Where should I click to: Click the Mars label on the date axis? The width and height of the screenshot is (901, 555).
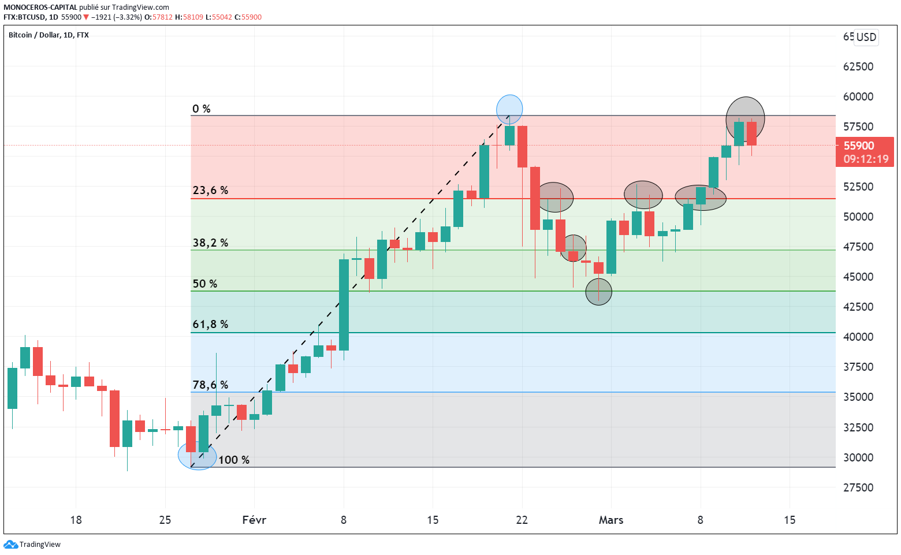[x=612, y=520]
